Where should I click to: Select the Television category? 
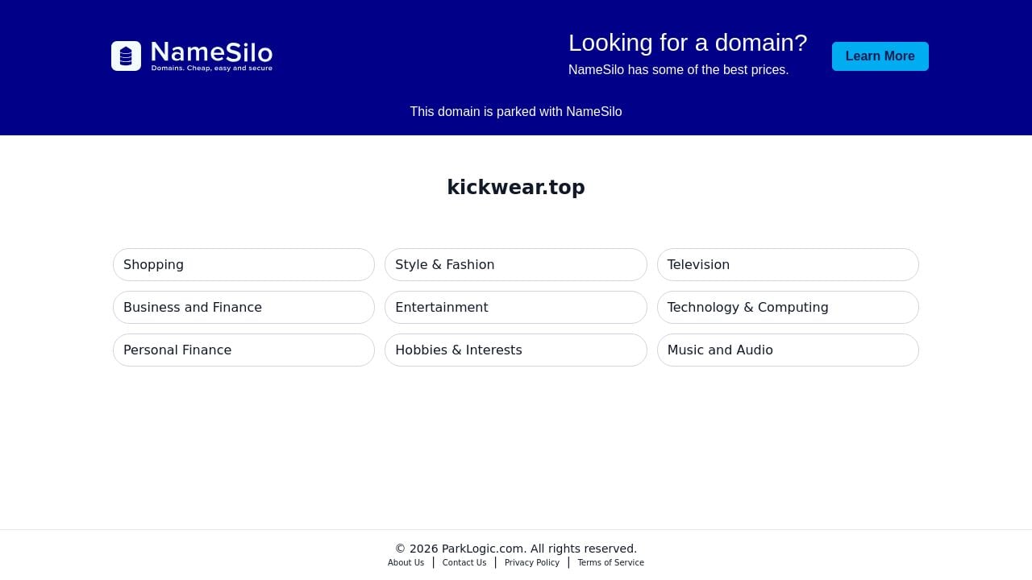coord(788,264)
